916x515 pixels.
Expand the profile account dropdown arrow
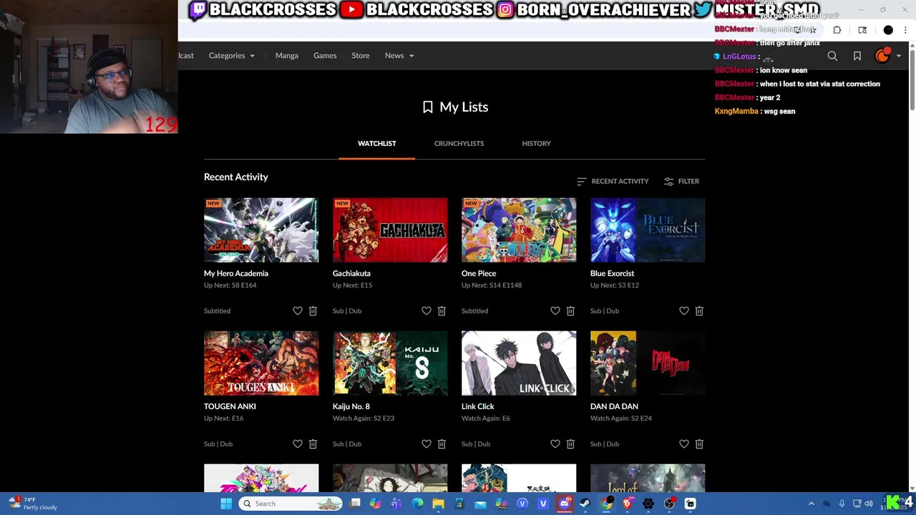coord(899,56)
